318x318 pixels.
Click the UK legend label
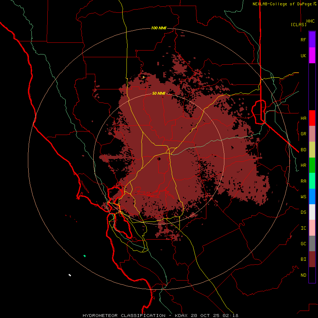pyautogui.click(x=304, y=56)
